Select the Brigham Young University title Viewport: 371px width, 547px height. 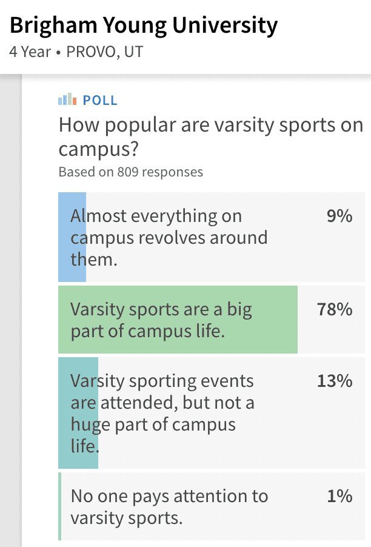click(x=144, y=25)
